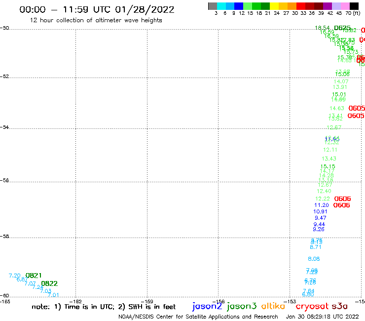Click the lavender 45 ft legend swatch
This screenshot has height=321, width=365.
(x=336, y=6)
